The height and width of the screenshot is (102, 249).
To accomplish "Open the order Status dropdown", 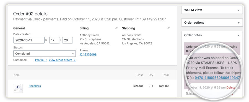I will pyautogui.click(x=45, y=54).
